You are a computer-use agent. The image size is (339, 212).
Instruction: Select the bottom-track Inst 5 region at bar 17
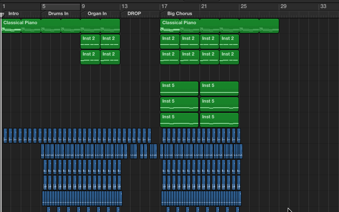[x=179, y=120]
